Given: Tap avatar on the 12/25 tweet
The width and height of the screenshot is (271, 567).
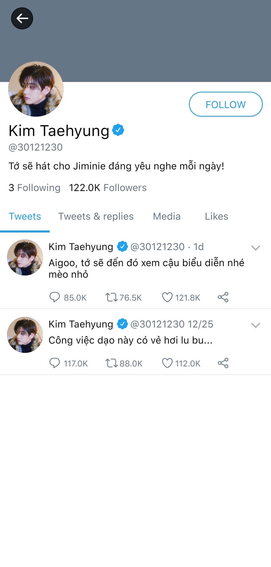Looking at the screenshot, I should click(x=25, y=335).
